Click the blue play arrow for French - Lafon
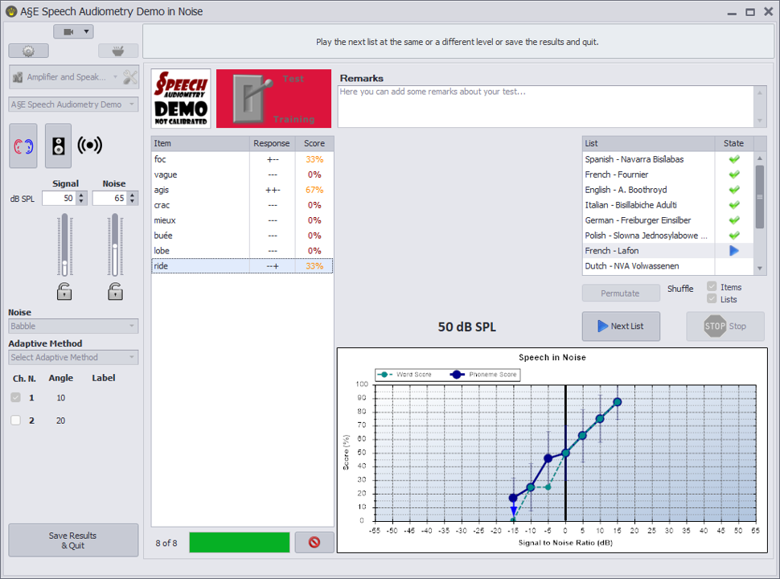 pos(734,251)
